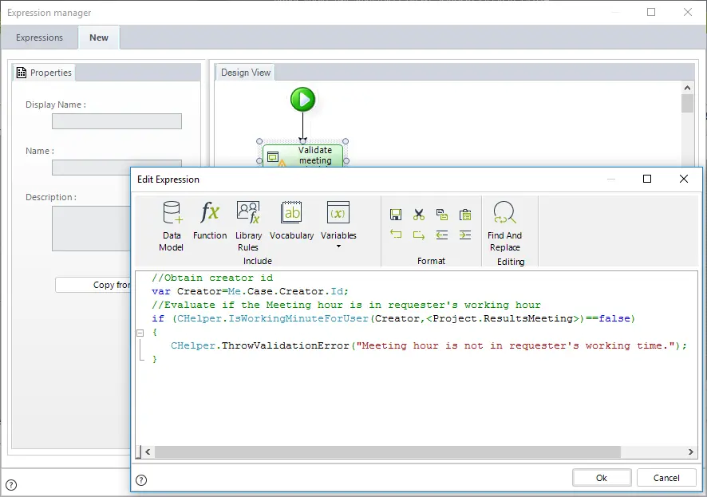Undo the last edit in the expression

tap(396, 235)
